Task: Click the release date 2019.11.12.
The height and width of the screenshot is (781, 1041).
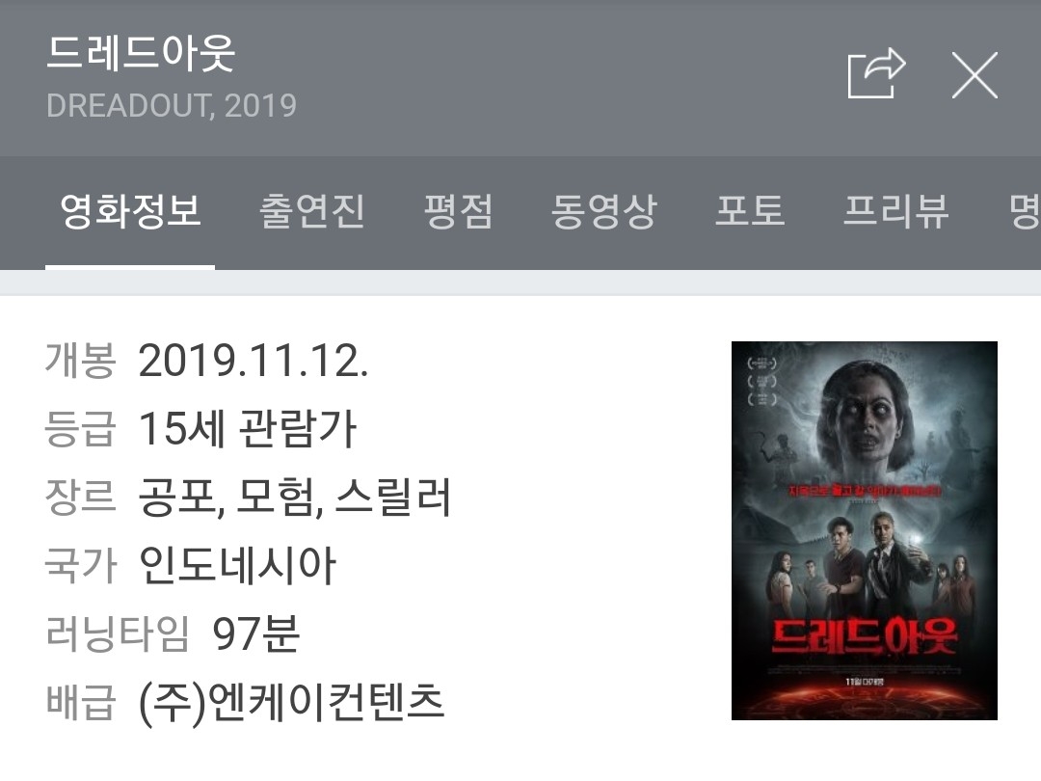Action: coord(253,361)
